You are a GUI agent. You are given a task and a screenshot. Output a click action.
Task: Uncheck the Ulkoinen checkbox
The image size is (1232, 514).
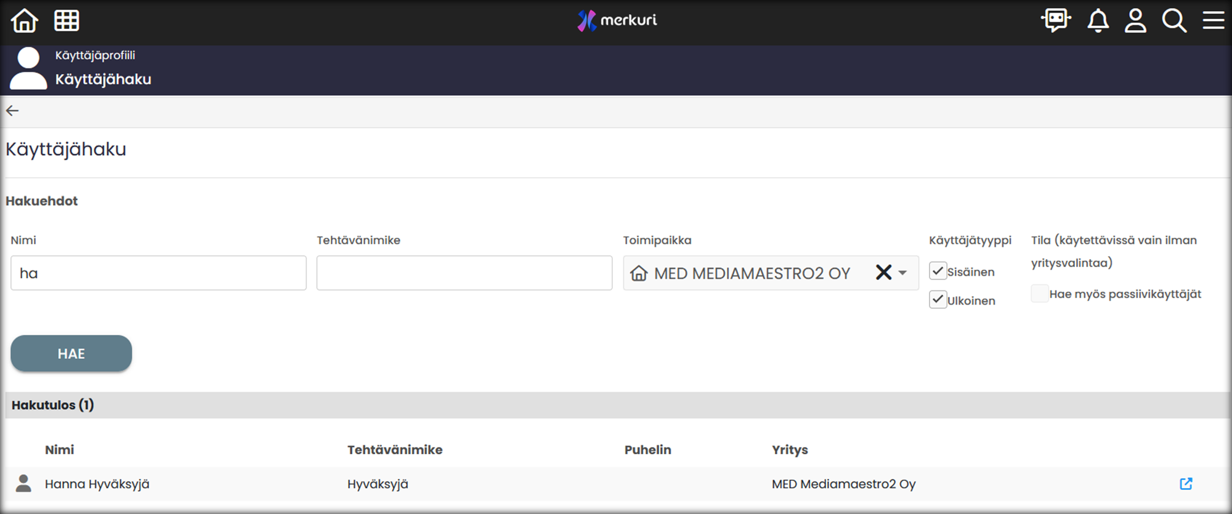point(938,300)
